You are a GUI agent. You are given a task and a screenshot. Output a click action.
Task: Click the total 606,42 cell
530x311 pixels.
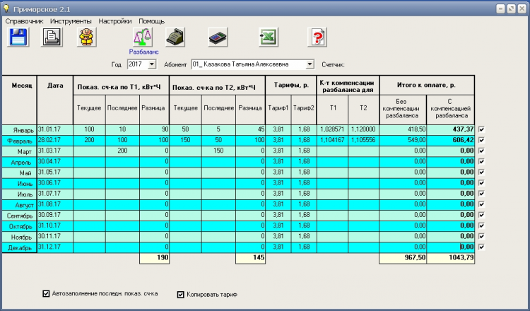tap(451, 141)
